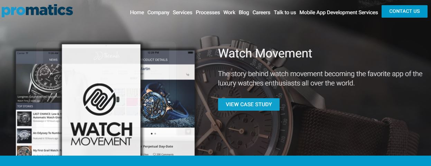
Task: Open the LAST CHANCE story thumbnail
Action: coord(24,119)
